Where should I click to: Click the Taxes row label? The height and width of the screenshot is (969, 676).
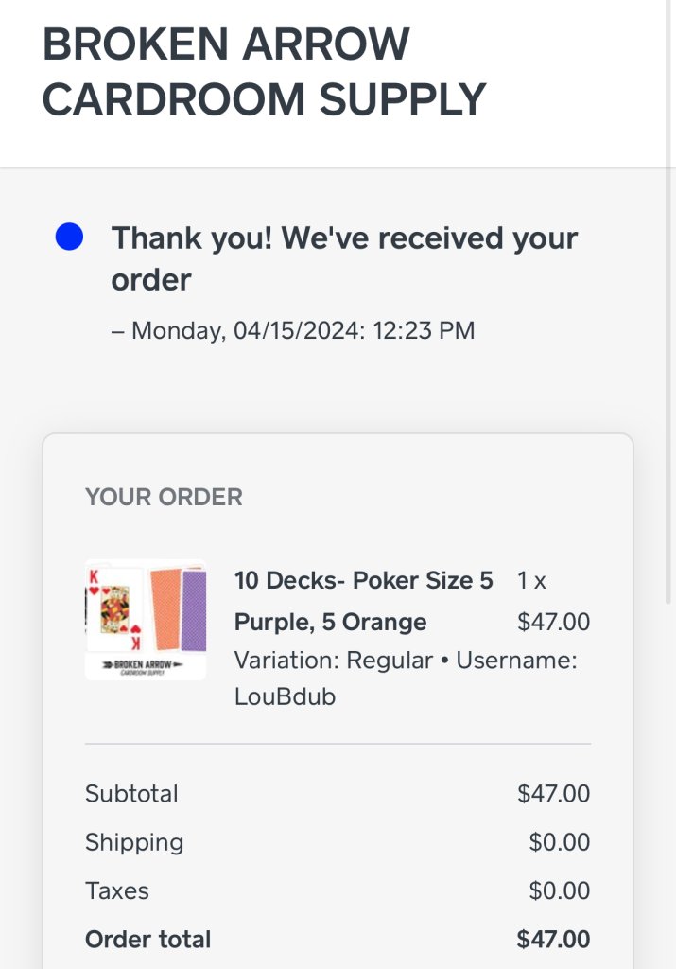(x=117, y=890)
